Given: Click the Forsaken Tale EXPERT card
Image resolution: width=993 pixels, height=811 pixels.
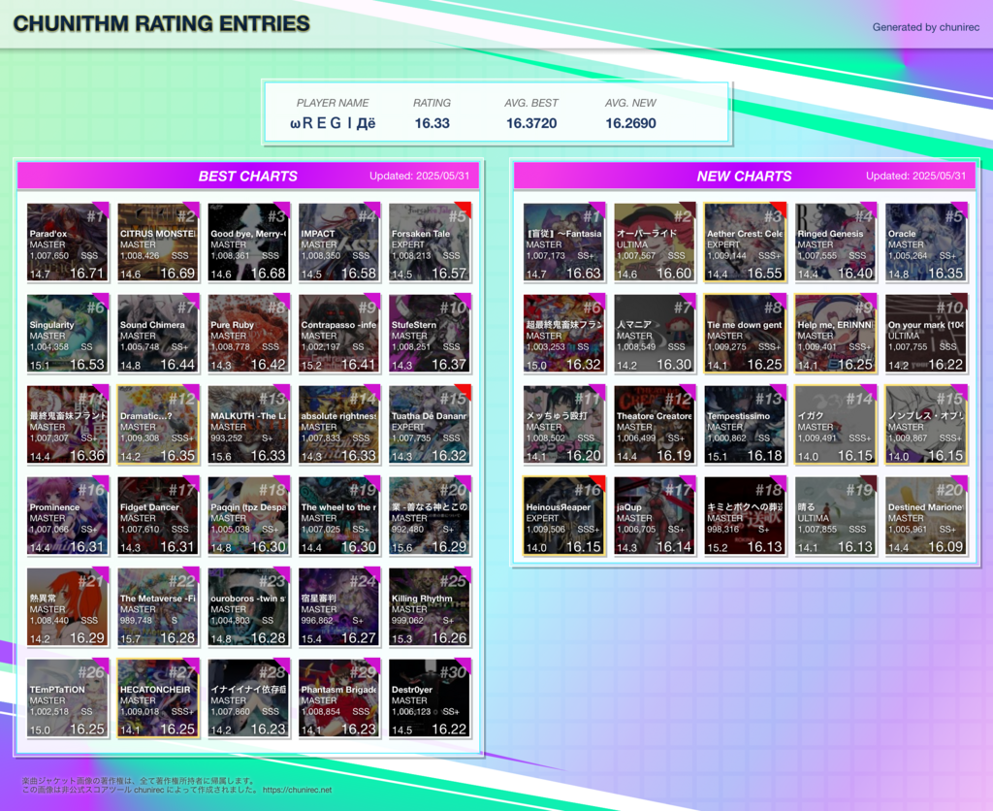Looking at the screenshot, I should coord(430,243).
